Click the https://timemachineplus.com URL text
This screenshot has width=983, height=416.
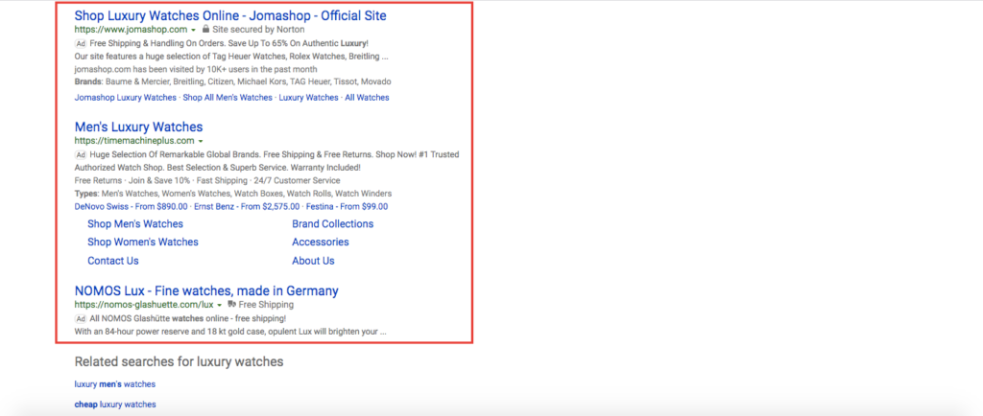134,141
